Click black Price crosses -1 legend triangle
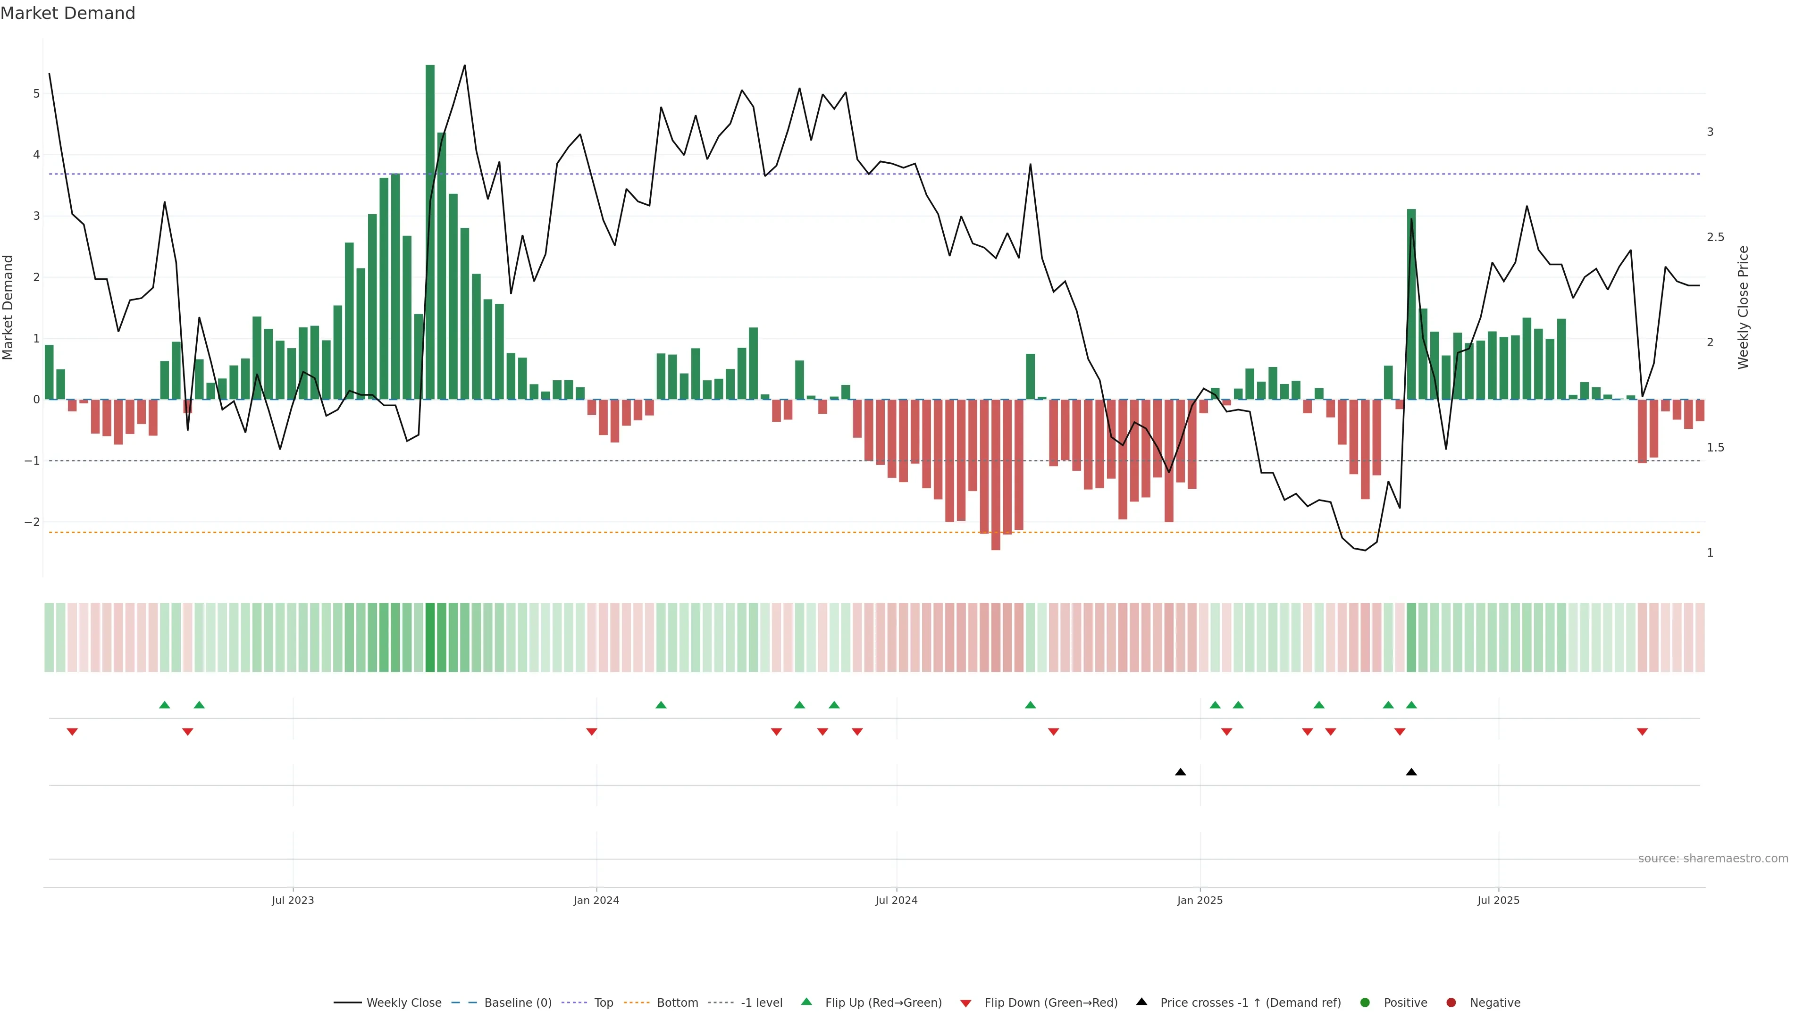The width and height of the screenshot is (1812, 1019). (x=1141, y=1002)
